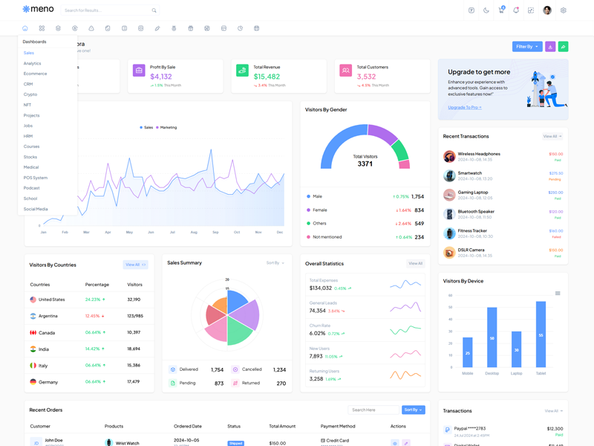The image size is (594, 446).
Task: Click the green slice of Sales Summary chart
Action: (x=240, y=332)
